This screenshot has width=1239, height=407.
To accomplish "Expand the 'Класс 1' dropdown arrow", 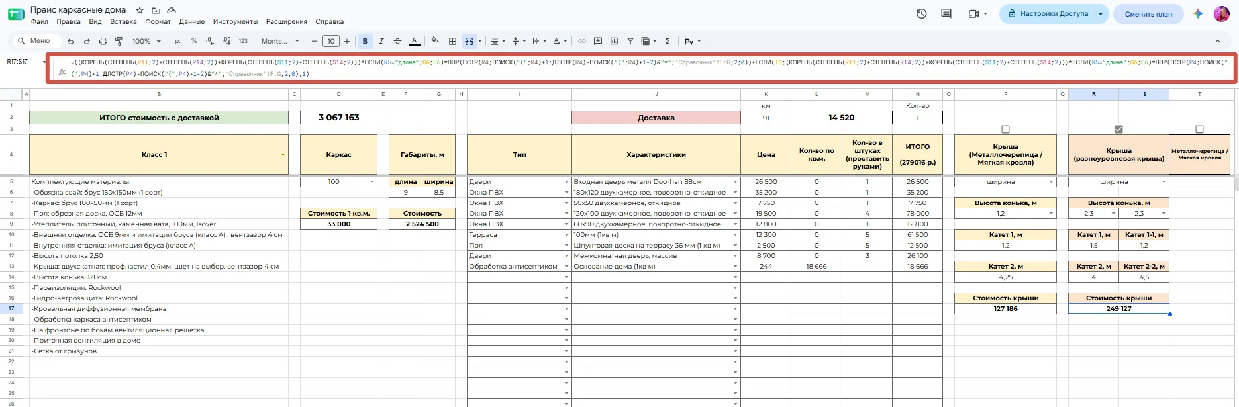I will tap(283, 155).
